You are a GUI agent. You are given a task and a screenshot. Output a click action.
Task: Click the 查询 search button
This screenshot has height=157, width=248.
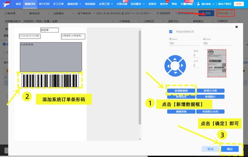click(206, 14)
